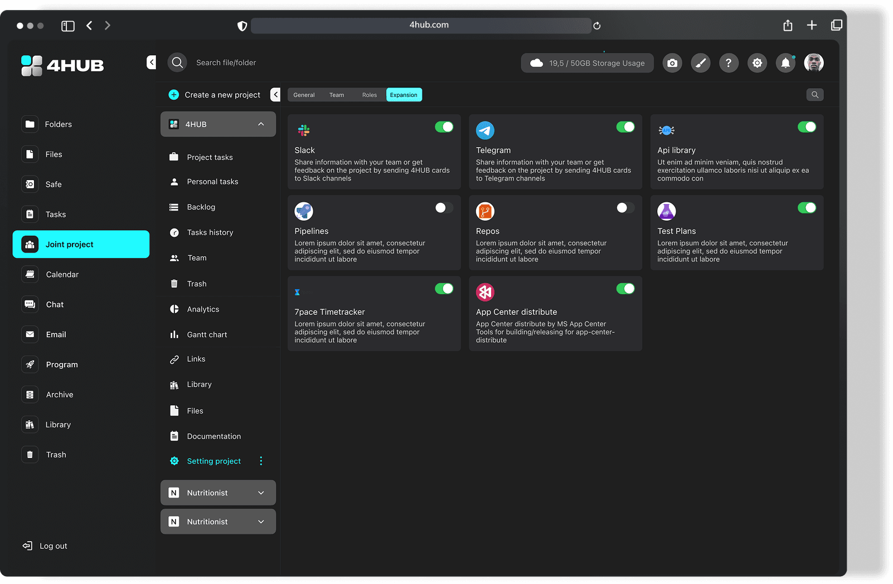Open the paintbrush theme icon
The width and height of the screenshot is (893, 584).
[701, 63]
